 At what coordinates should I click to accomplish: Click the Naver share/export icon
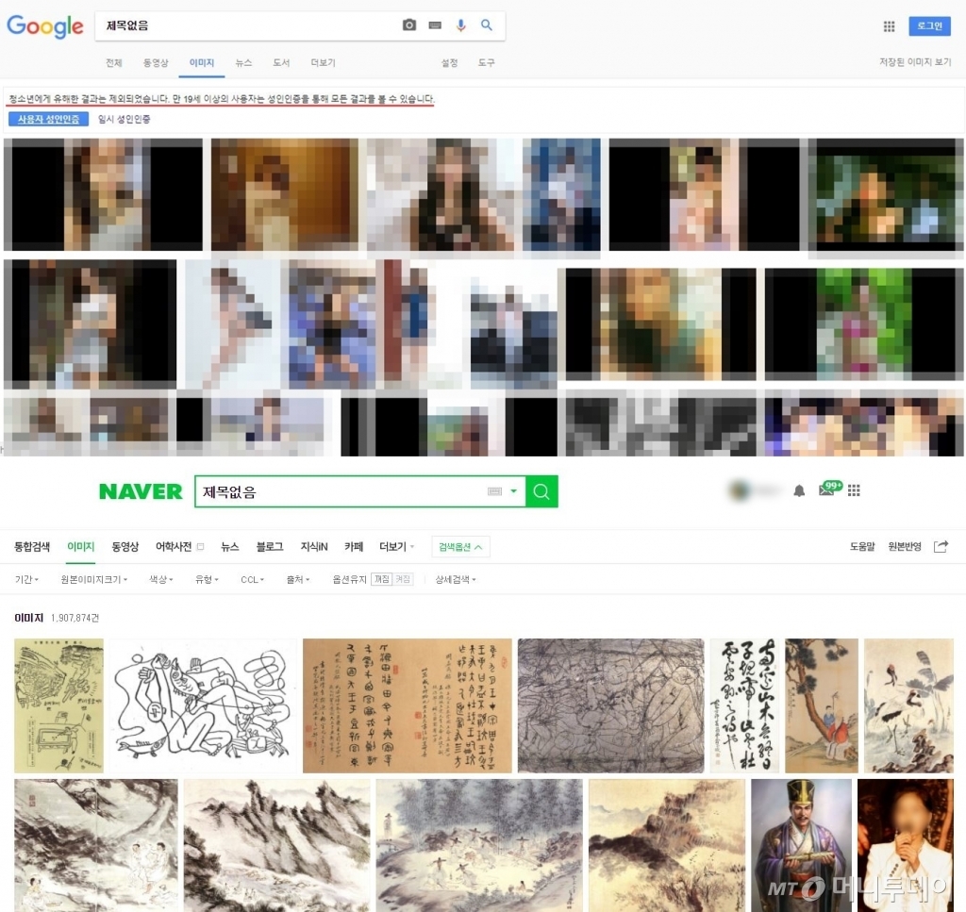(x=941, y=547)
